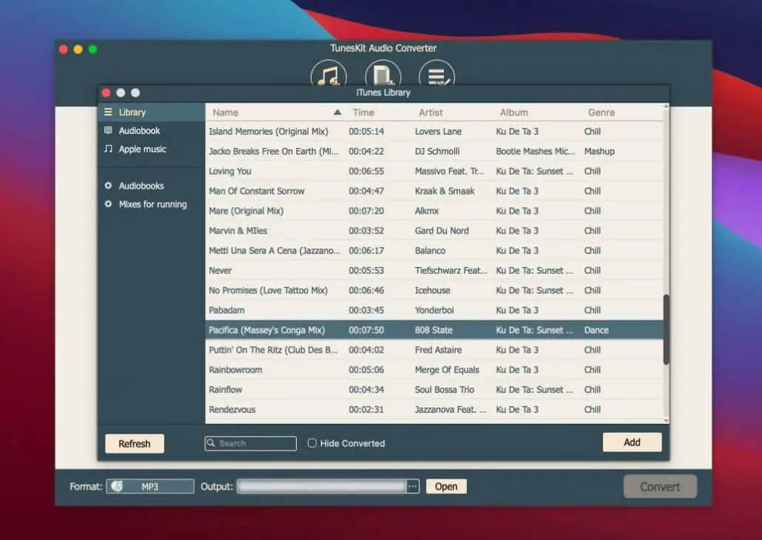This screenshot has width=762, height=540.
Task: Click artist Soul Bossa Trio cell
Action: pyautogui.click(x=444, y=390)
